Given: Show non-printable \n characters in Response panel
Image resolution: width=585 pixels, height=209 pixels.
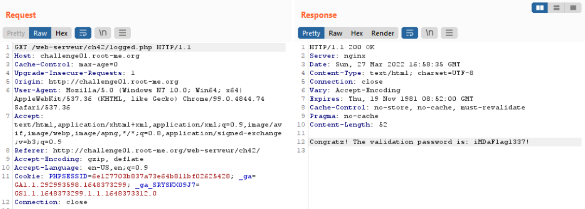Looking at the screenshot, I should (x=430, y=33).
